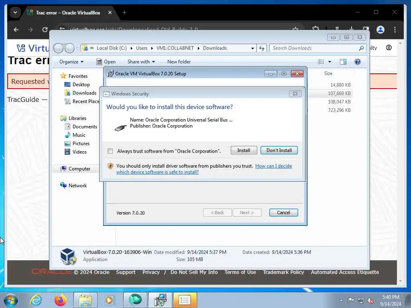411x308 pixels.
Task: Show hidden system tray icons
Action: (x=341, y=300)
